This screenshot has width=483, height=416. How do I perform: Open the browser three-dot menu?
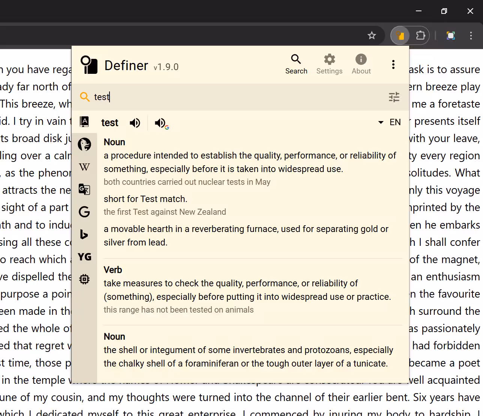pyautogui.click(x=471, y=36)
